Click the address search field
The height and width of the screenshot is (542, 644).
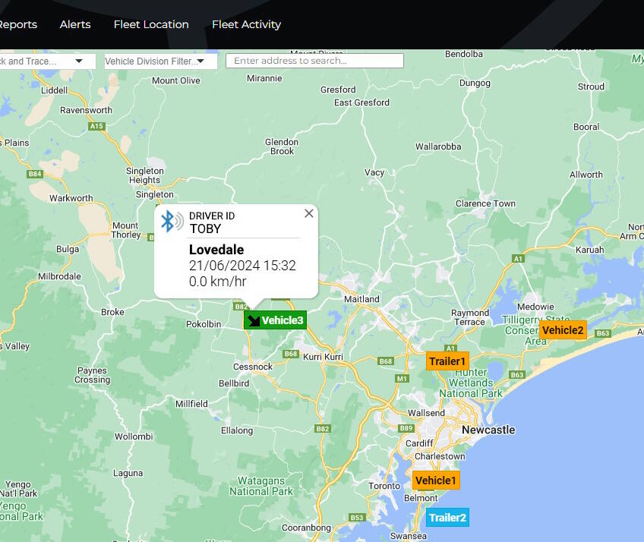(314, 61)
